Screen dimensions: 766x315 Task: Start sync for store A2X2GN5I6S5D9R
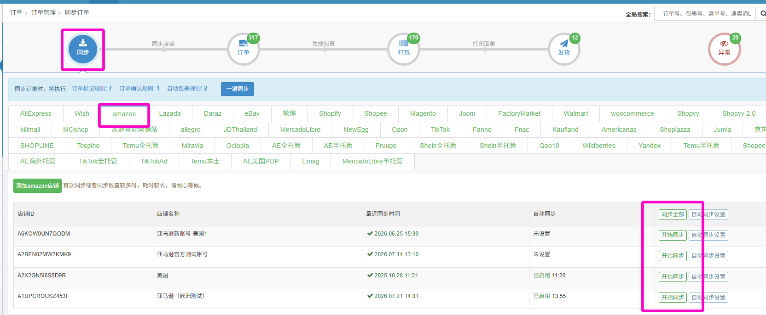point(673,276)
